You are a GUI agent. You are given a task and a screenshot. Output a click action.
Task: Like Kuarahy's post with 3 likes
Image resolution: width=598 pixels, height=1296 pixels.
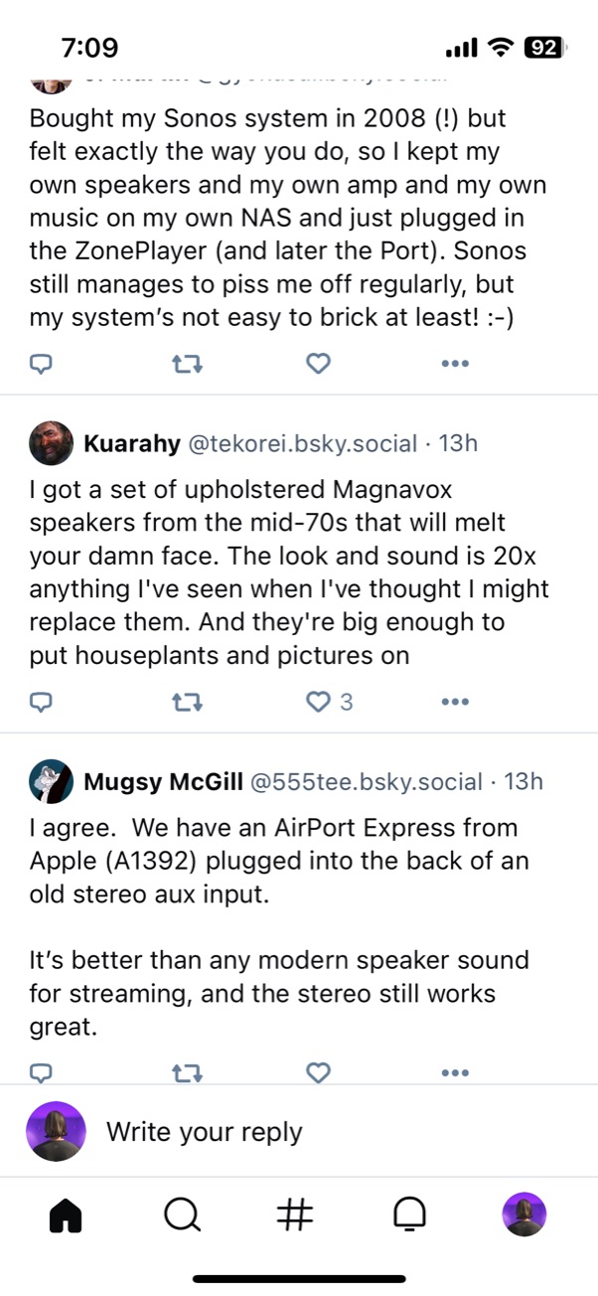[318, 703]
